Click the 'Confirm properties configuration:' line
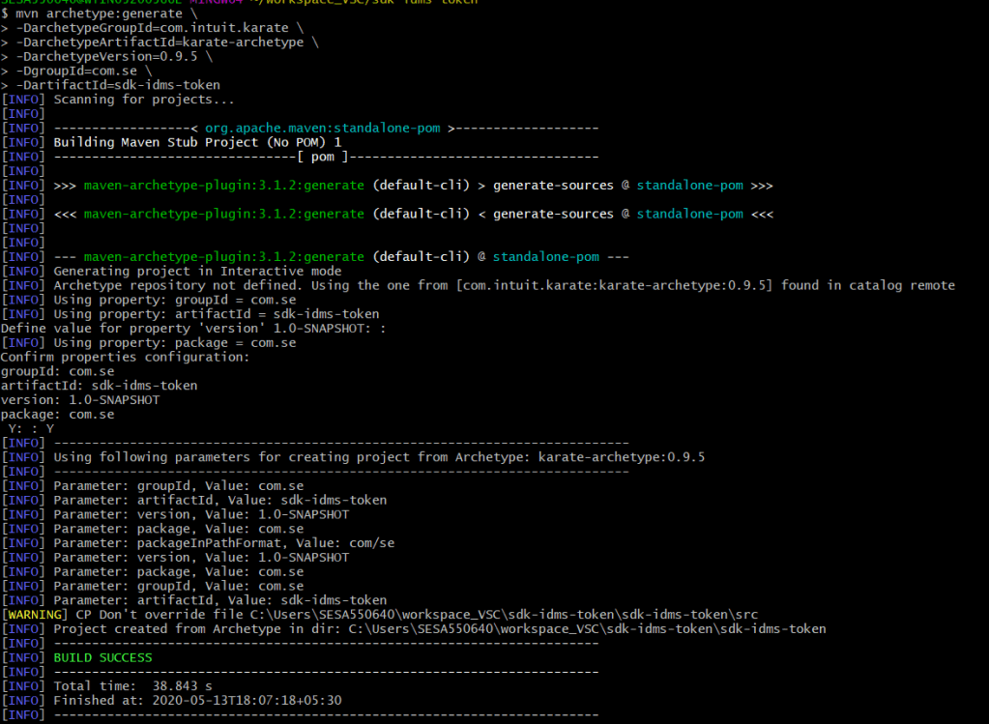Viewport: 989px width, 724px height. coord(125,357)
